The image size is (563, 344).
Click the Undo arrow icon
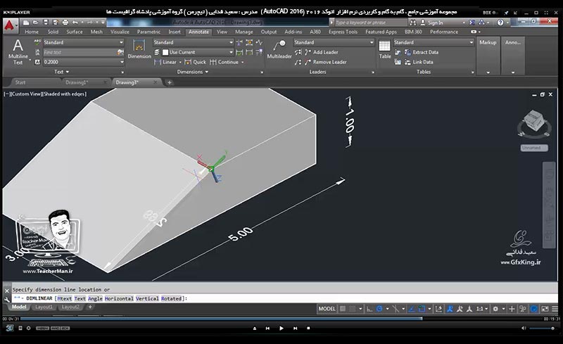pos(75,23)
